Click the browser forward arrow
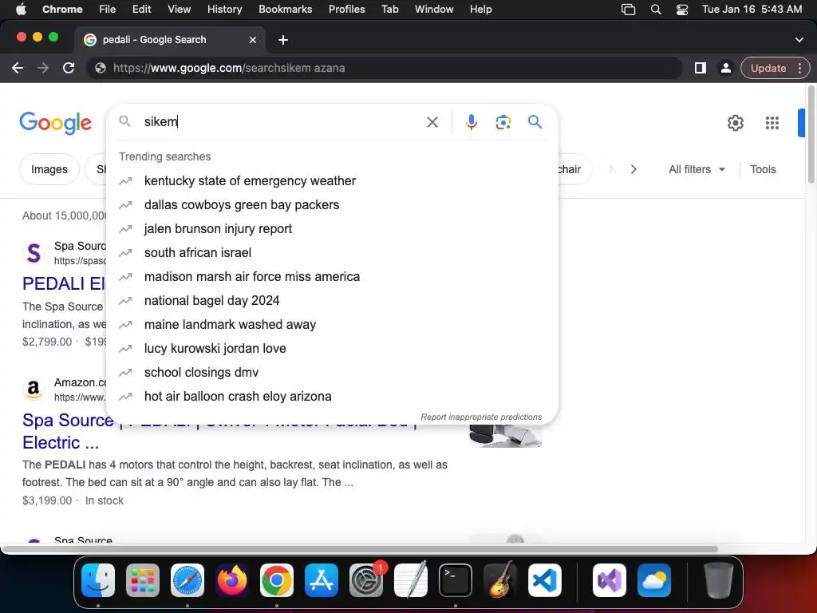 coord(43,68)
